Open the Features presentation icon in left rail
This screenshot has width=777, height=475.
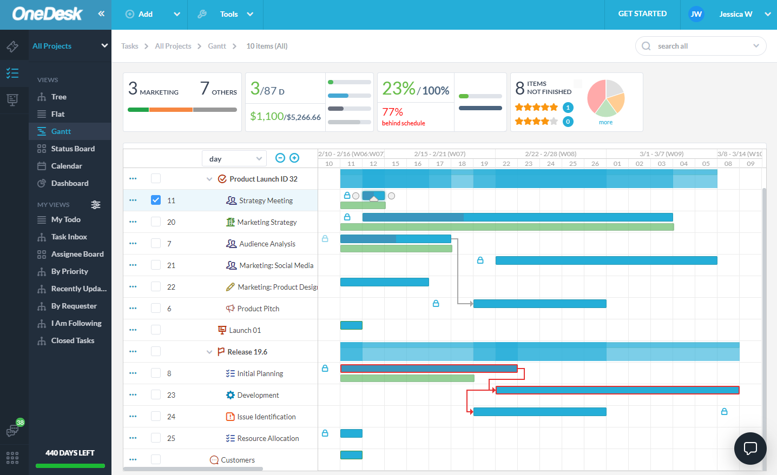(x=12, y=99)
